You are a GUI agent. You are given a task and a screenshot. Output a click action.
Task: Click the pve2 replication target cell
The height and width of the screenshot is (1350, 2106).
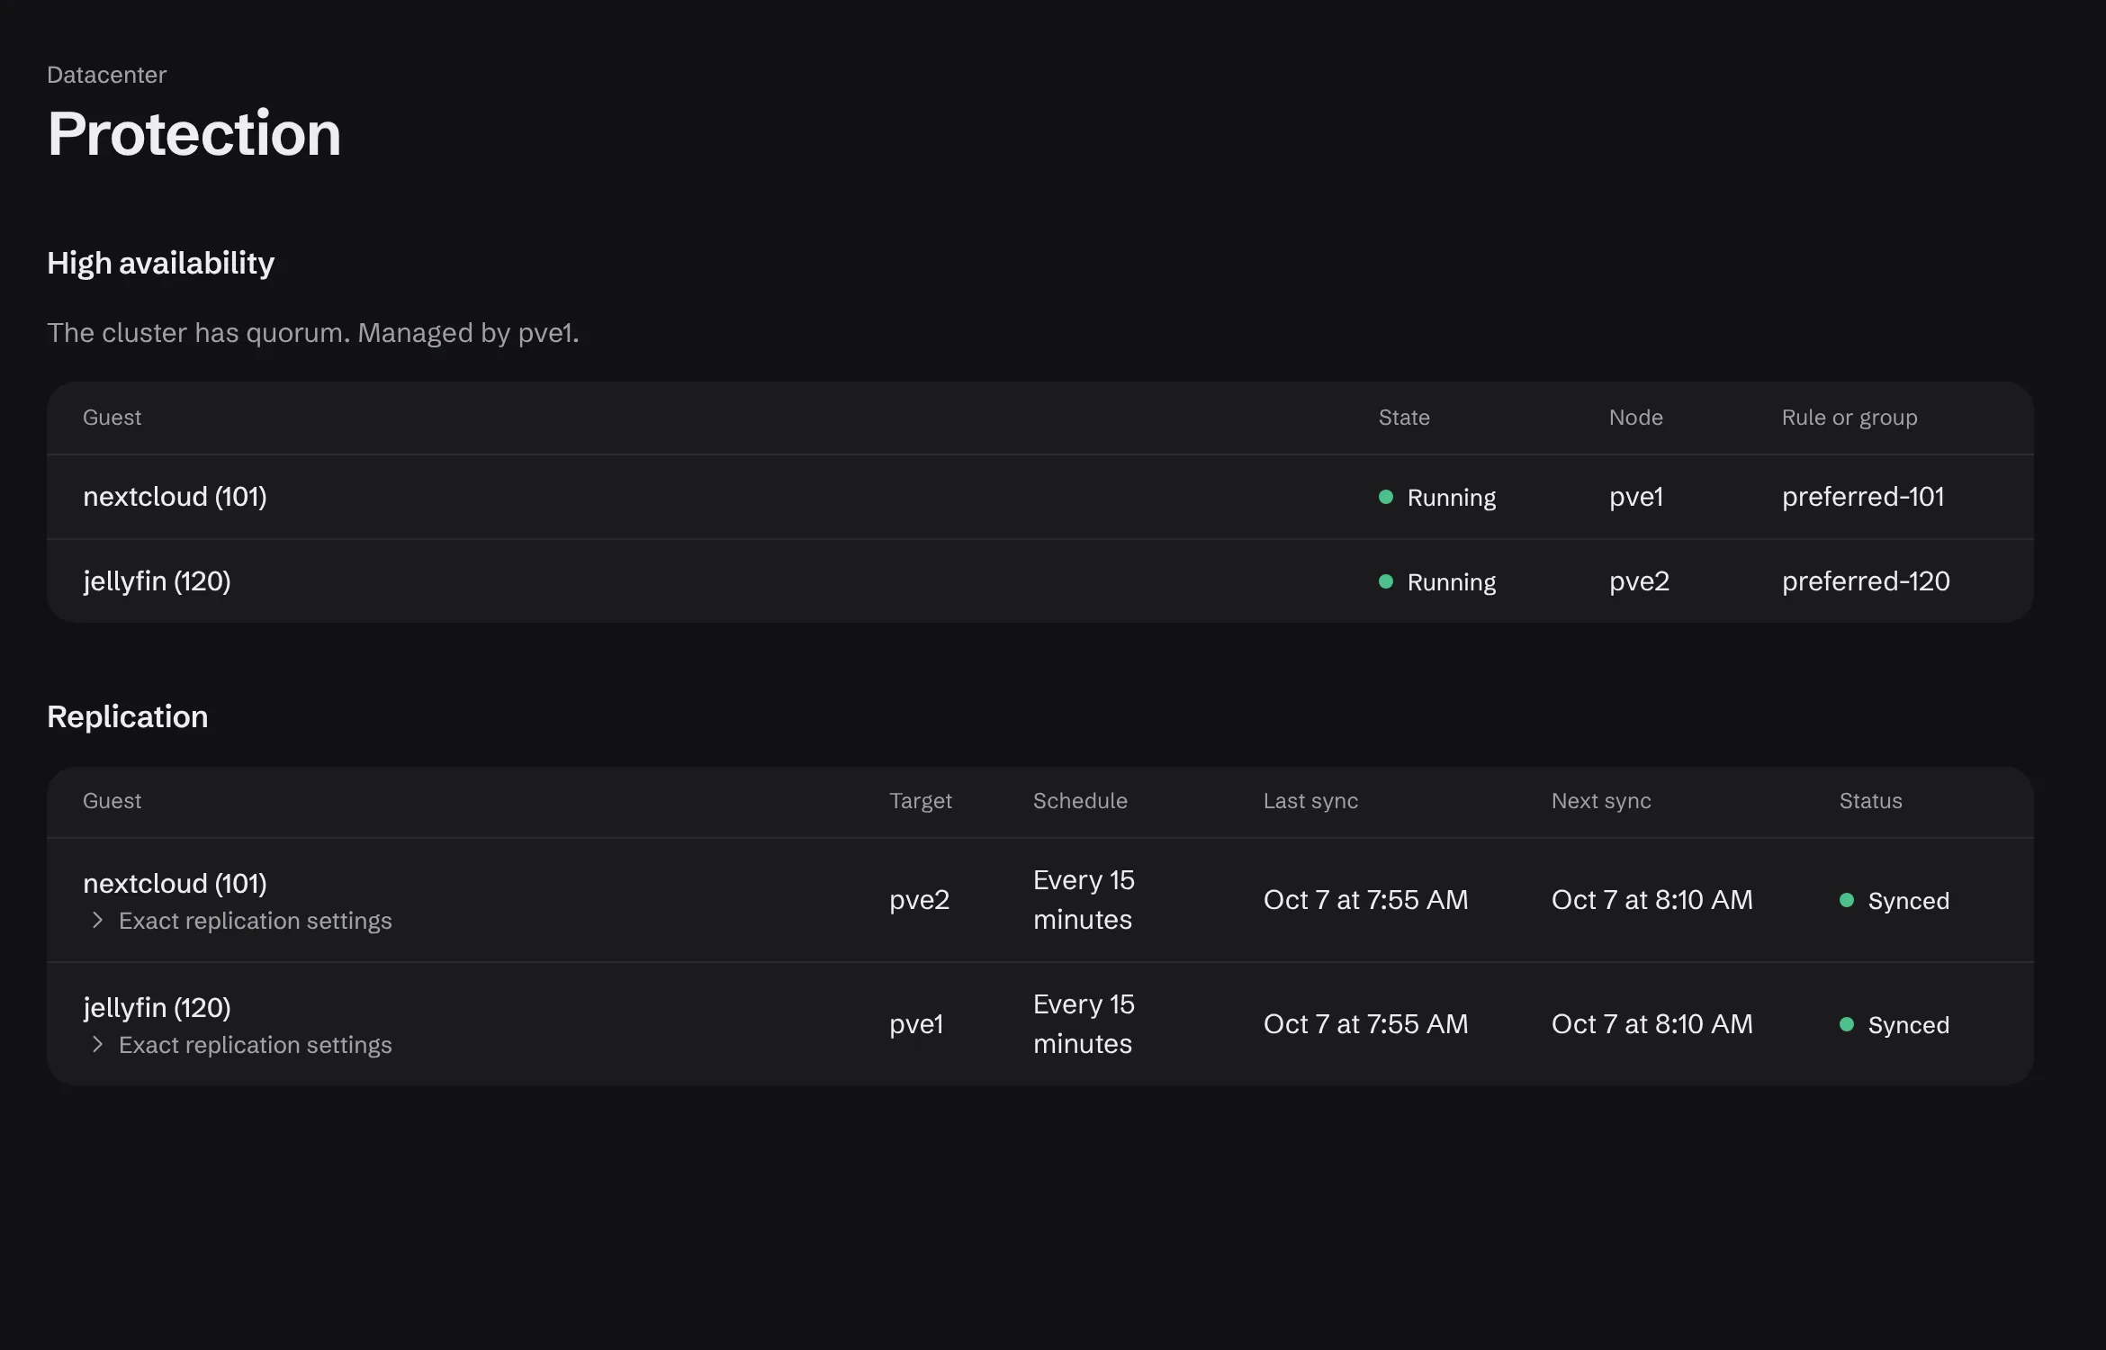pos(919,900)
